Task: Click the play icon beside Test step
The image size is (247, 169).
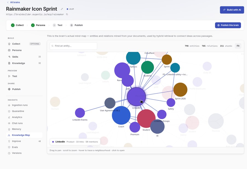Action: [x=54, y=25]
